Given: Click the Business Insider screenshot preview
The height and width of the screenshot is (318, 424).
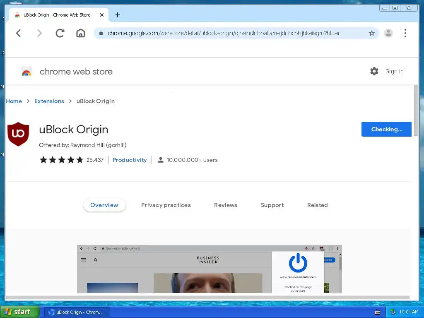Looking at the screenshot, I should click(x=209, y=269).
